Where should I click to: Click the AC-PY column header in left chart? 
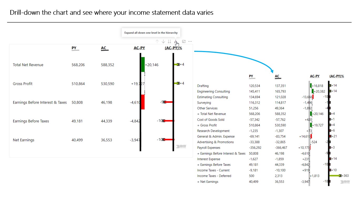coord(139,48)
